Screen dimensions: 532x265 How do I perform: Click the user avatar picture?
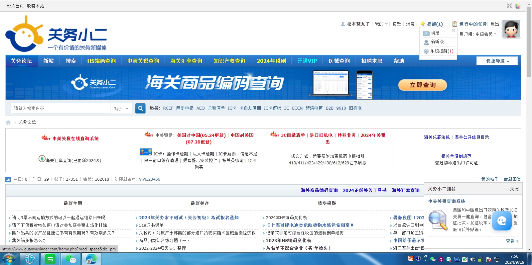click(511, 29)
